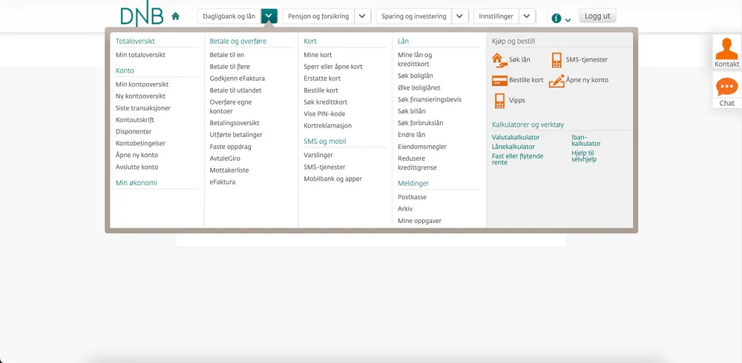Open the info icon menu
742x363 pixels.
coord(556,18)
